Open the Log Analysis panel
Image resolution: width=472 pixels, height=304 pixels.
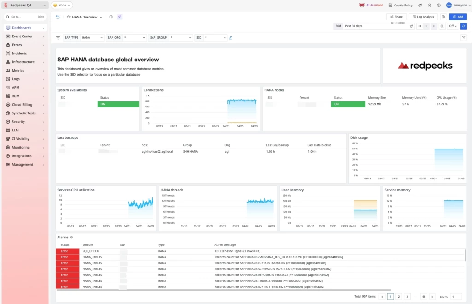click(424, 17)
